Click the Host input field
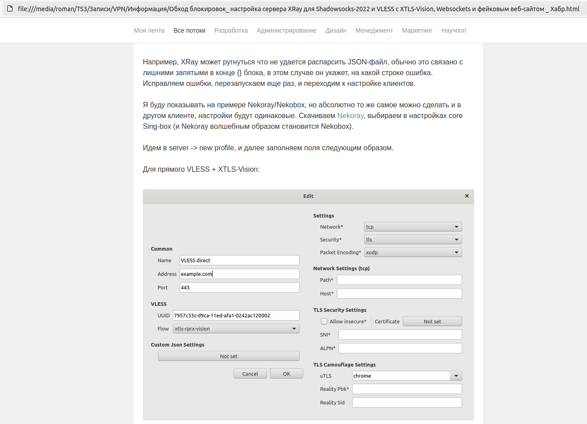This screenshot has height=424, width=587. 399,293
